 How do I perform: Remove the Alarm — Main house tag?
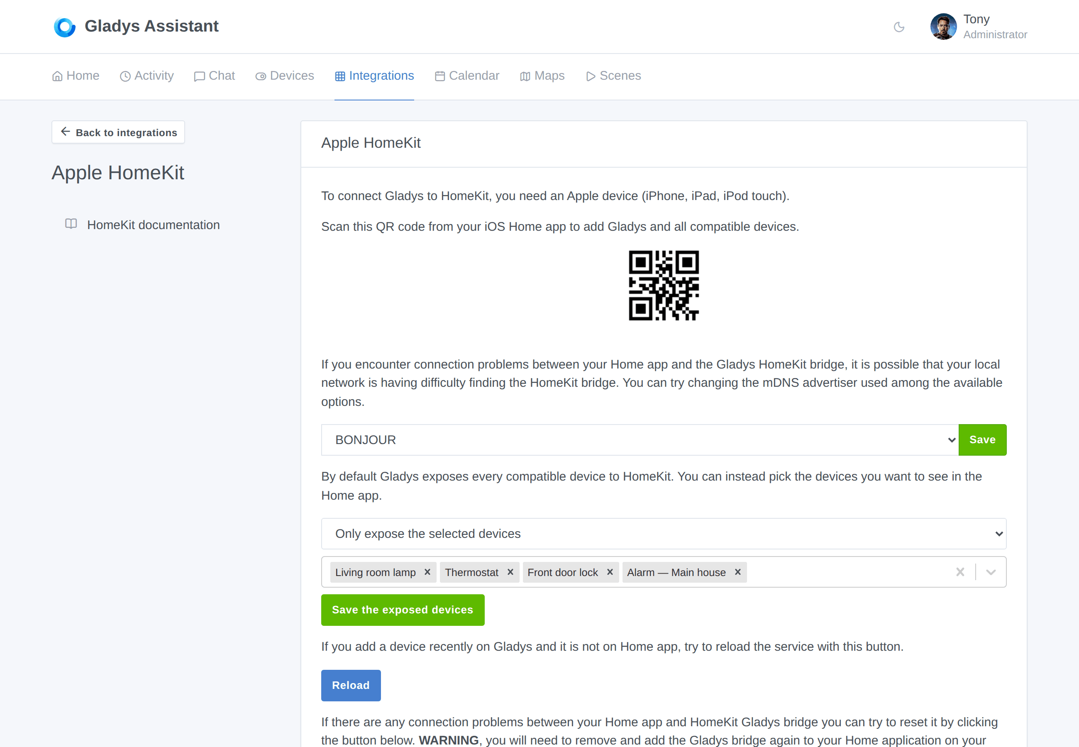tap(738, 572)
